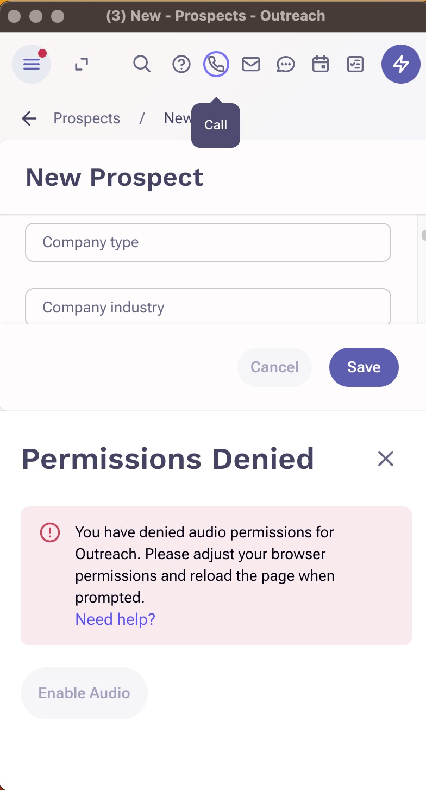
Task: Open the help question mark icon
Action: [x=181, y=64]
